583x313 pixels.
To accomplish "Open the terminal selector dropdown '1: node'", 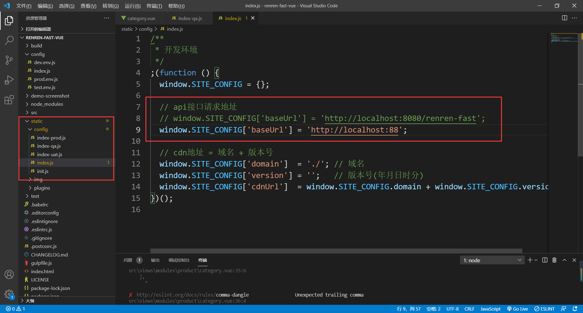I will [x=492, y=260].
